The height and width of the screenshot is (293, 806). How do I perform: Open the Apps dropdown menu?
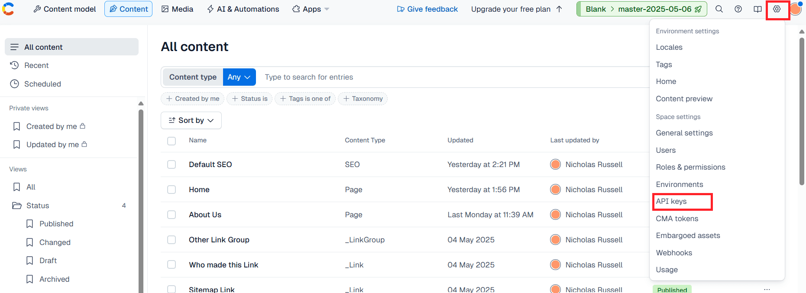coord(311,9)
